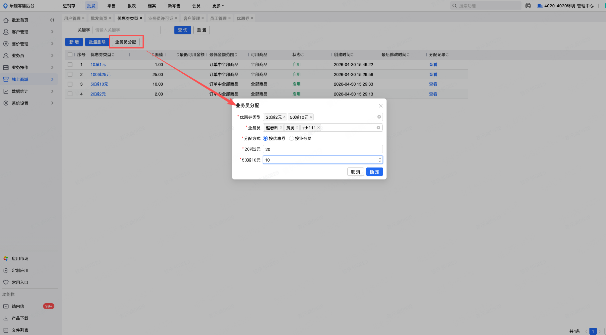Image resolution: width=606 pixels, height=335 pixels.
Task: Click the 批量删除 button
Action: pyautogui.click(x=97, y=42)
